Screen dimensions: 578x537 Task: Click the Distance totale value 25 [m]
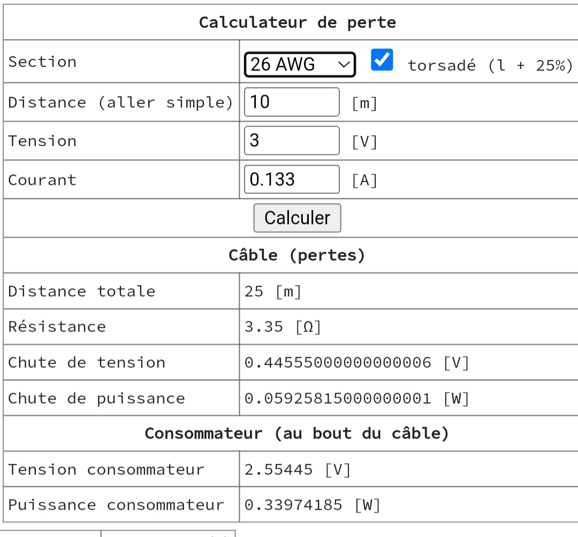(273, 291)
